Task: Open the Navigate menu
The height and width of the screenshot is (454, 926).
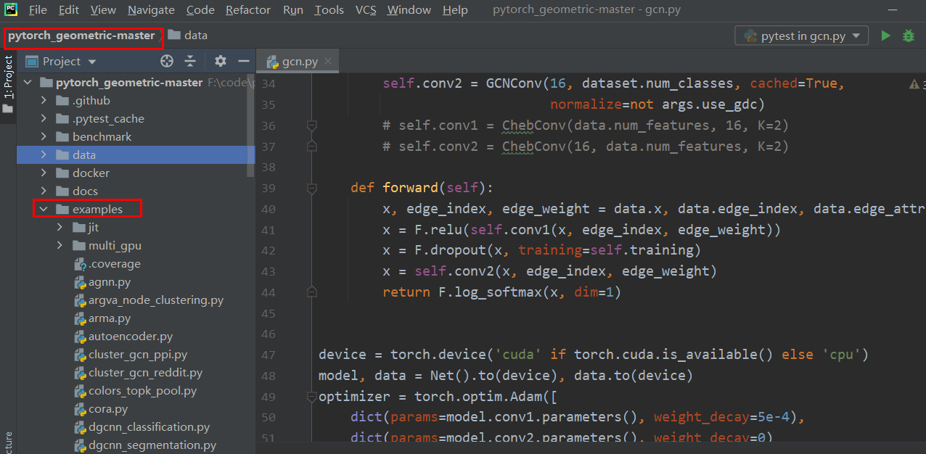Action: click(x=151, y=10)
